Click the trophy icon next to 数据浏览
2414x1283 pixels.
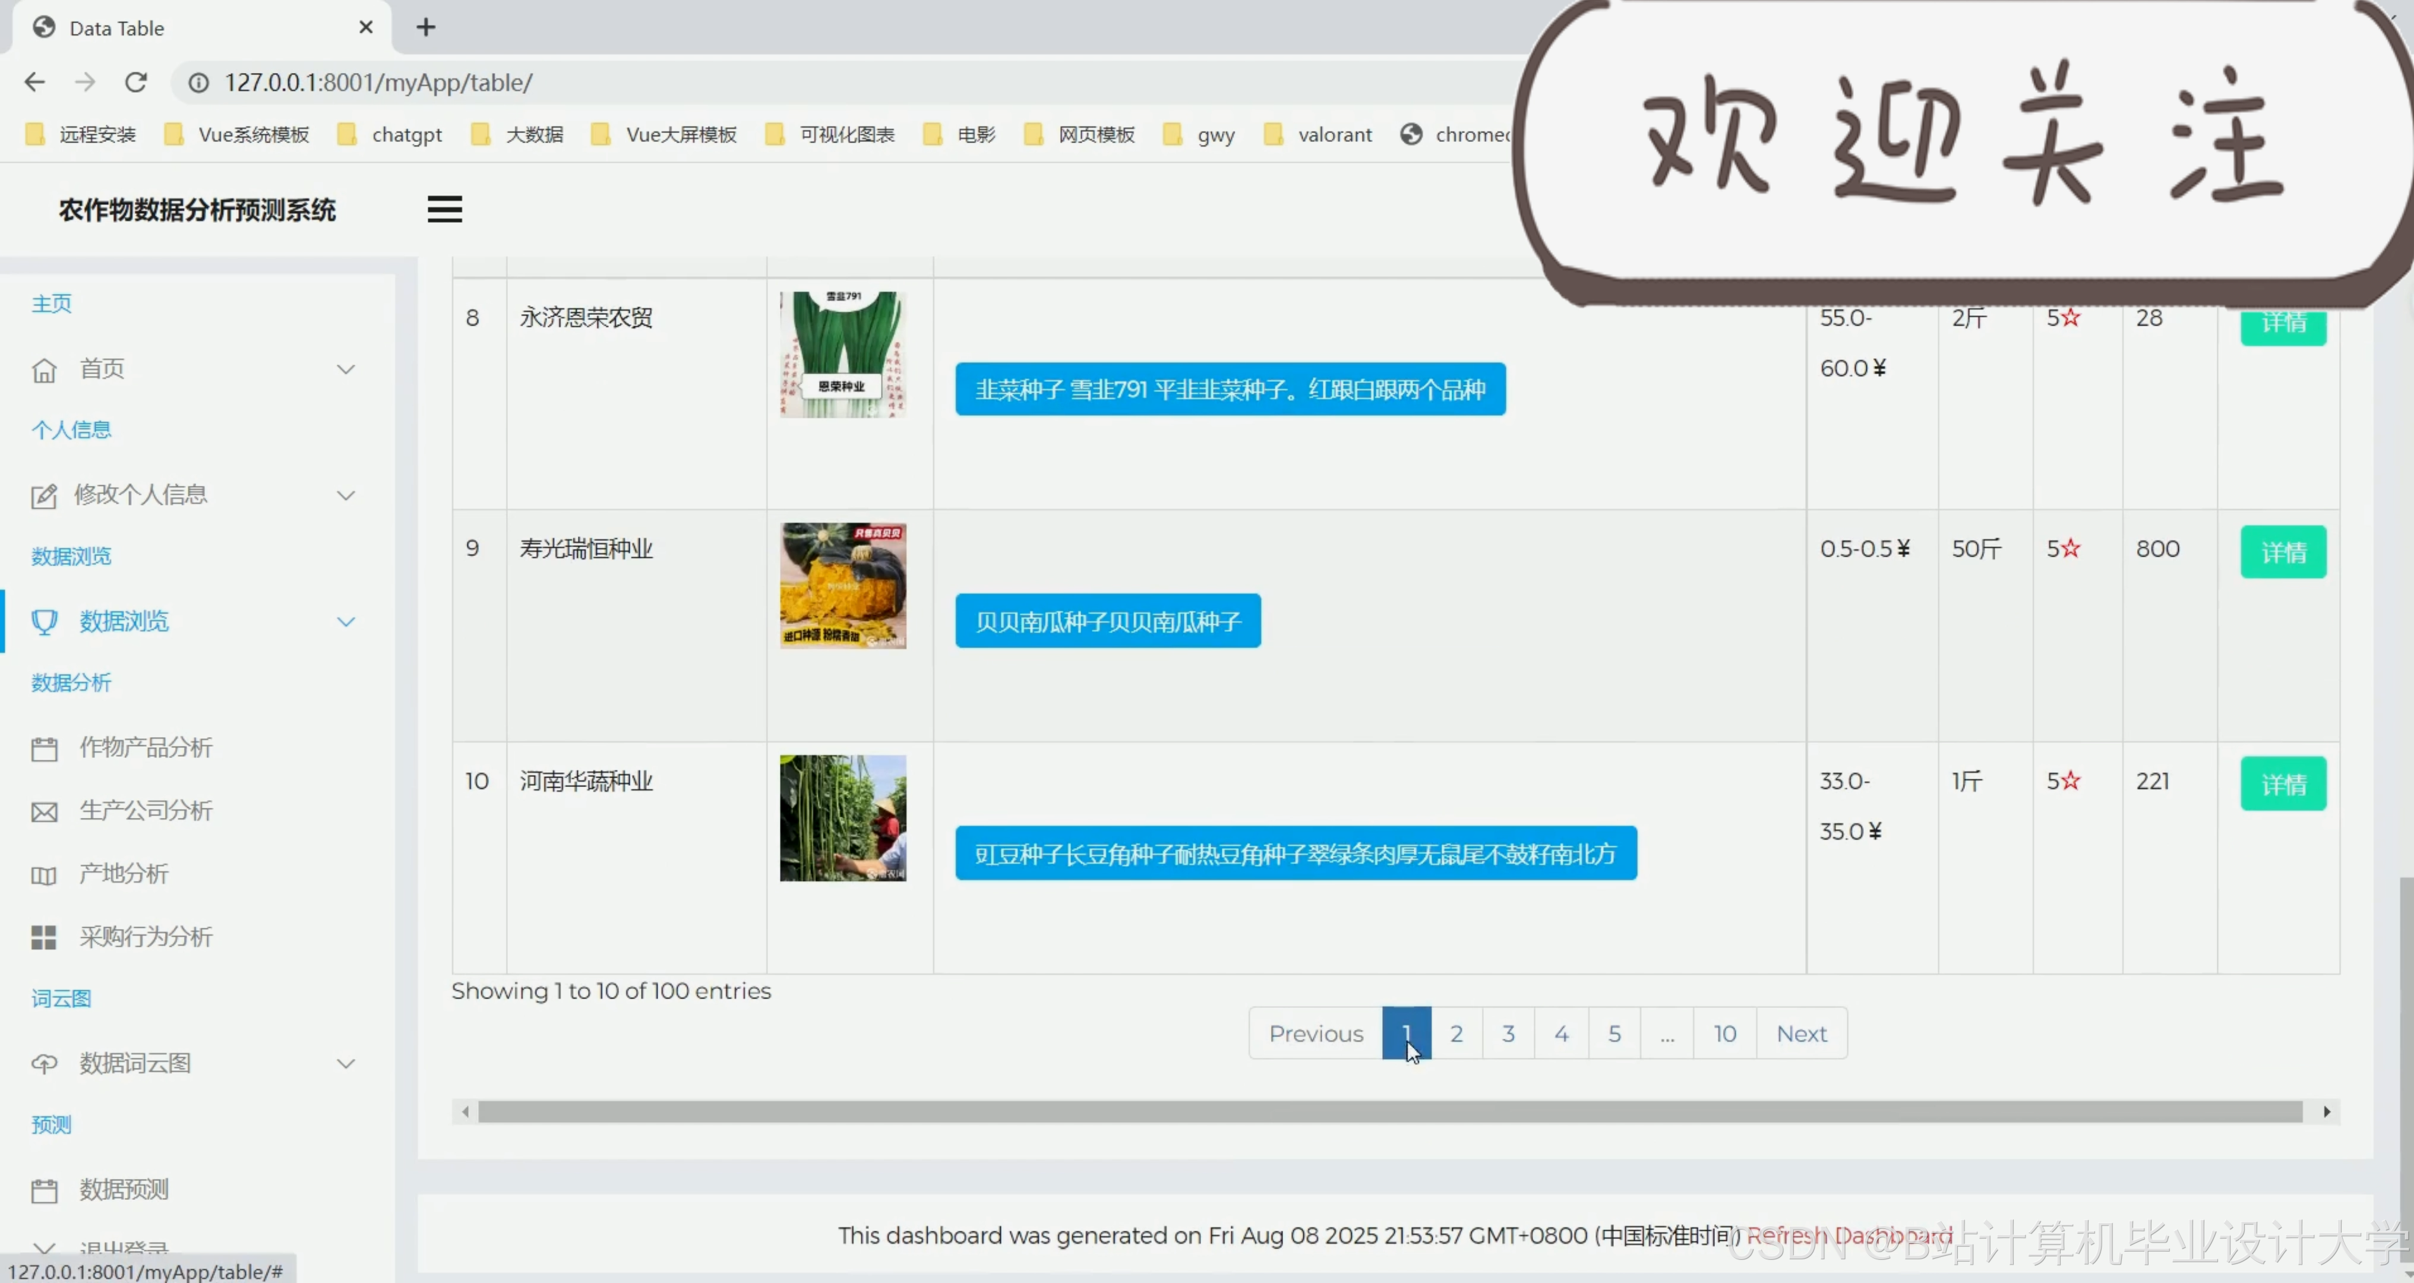click(x=44, y=621)
